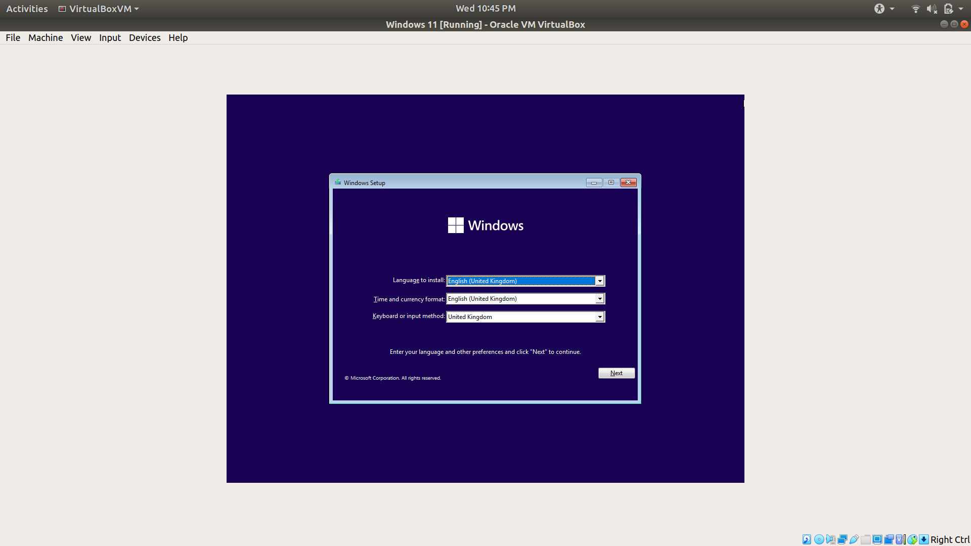Screen dimensions: 971x546
Task: Click the optical disc status icon
Action: tap(819, 539)
